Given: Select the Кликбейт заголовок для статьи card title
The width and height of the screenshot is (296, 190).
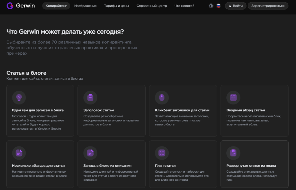Looking at the screenshot, I should pyautogui.click(x=182, y=110).
